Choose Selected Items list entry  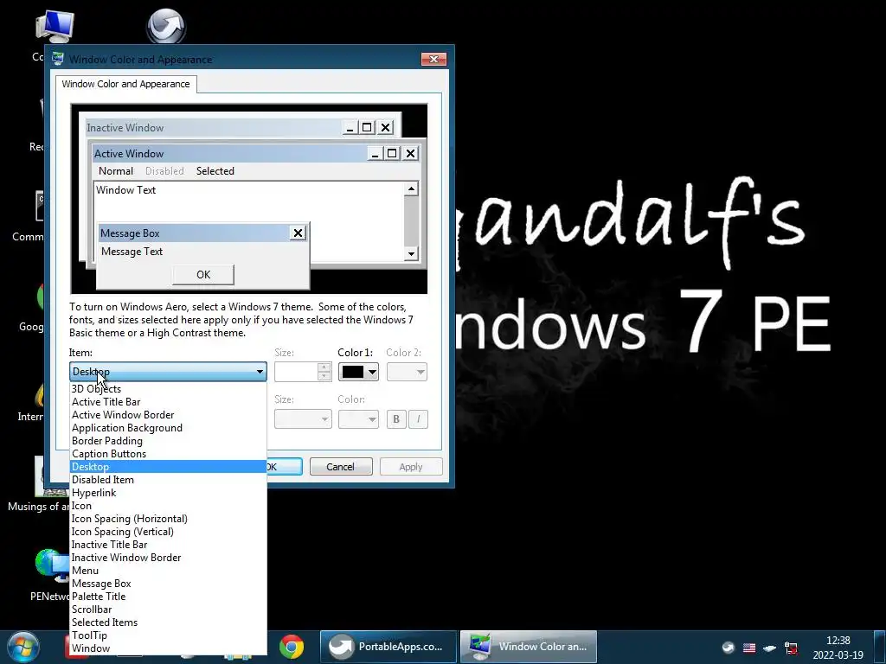coord(168,622)
